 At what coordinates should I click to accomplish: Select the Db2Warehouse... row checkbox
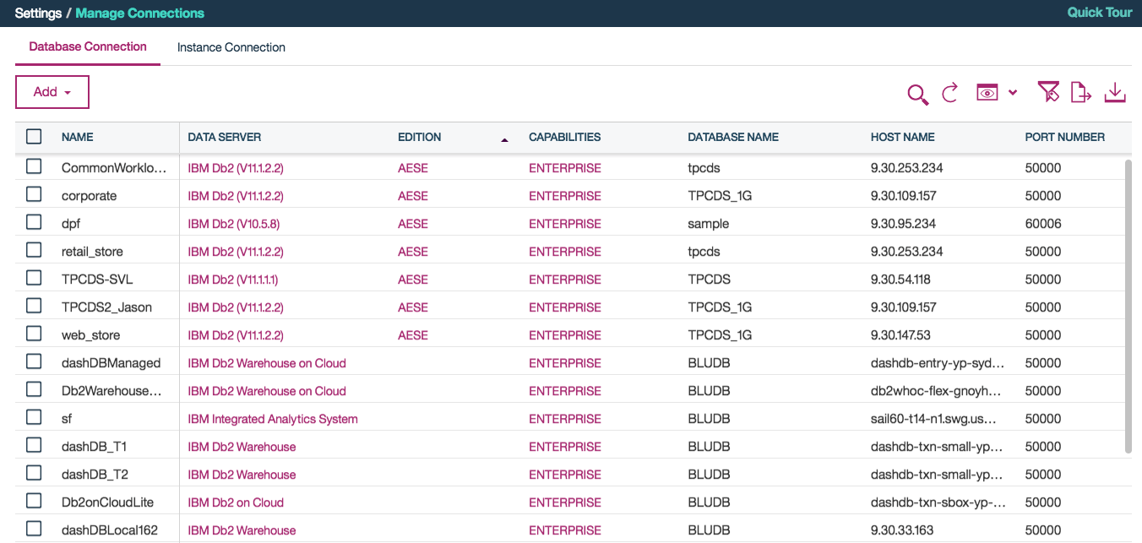click(x=34, y=389)
